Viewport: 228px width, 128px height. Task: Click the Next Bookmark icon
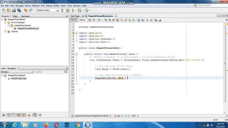(x=130, y=20)
